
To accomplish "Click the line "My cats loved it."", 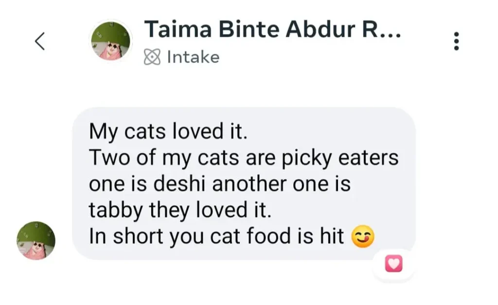I will tap(168, 132).
